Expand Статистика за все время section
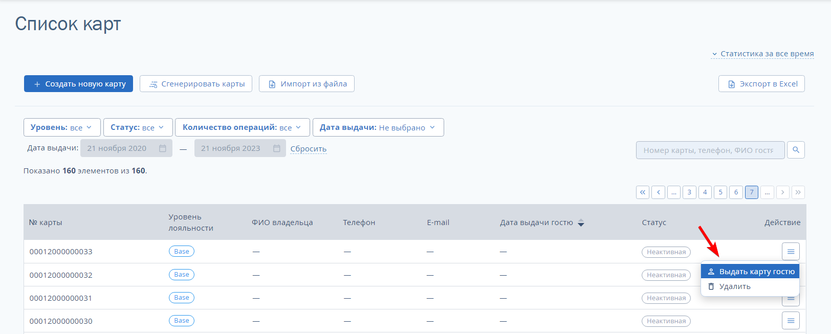The height and width of the screenshot is (334, 831). (x=762, y=54)
